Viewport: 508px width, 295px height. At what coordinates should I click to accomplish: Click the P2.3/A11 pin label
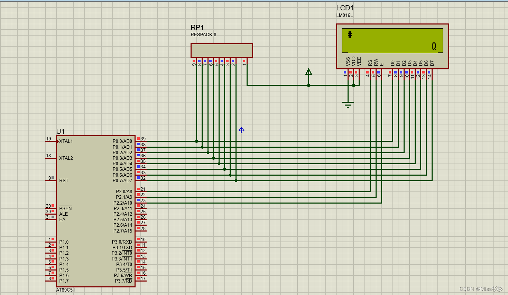tap(123, 208)
